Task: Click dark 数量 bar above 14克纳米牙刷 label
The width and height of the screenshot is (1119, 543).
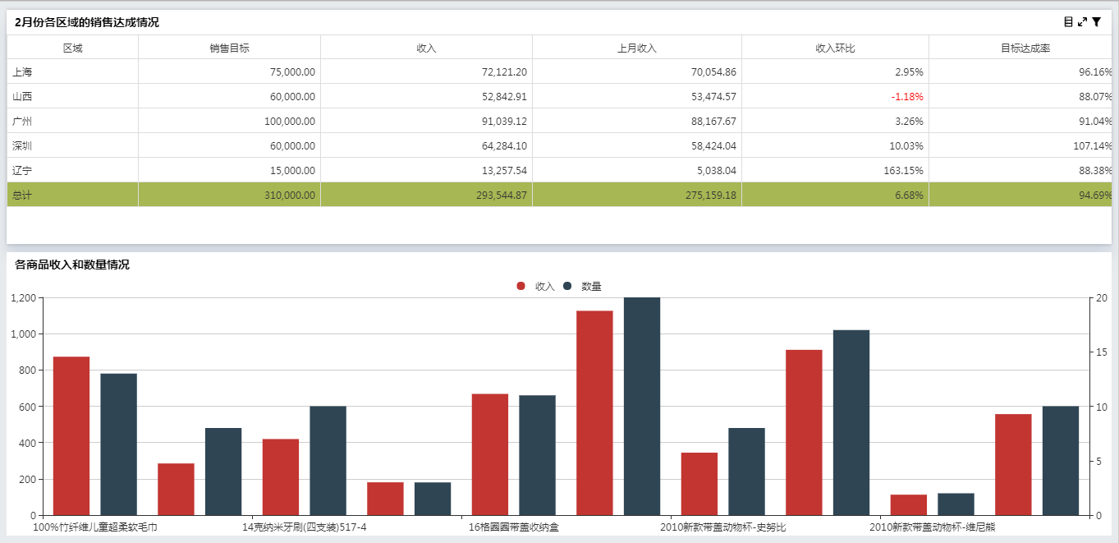Action: click(328, 460)
